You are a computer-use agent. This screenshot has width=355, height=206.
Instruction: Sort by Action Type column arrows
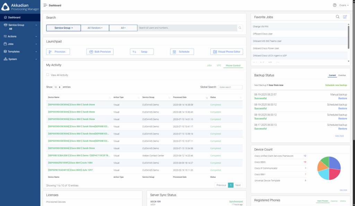point(139,97)
